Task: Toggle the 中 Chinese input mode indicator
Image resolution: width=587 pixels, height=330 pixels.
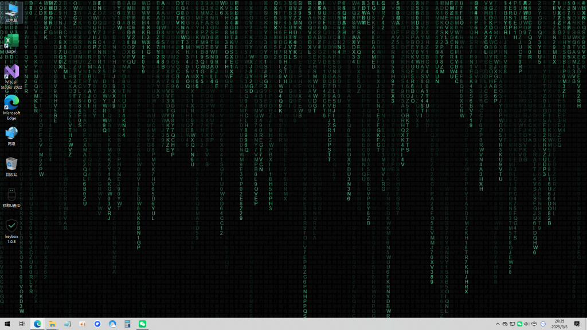Action: coord(534,324)
